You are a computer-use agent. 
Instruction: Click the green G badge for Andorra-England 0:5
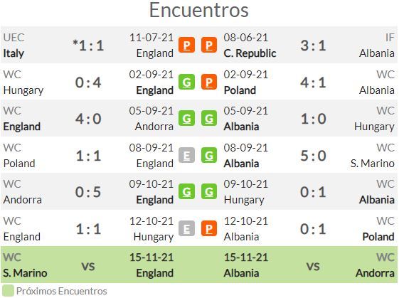(186, 191)
